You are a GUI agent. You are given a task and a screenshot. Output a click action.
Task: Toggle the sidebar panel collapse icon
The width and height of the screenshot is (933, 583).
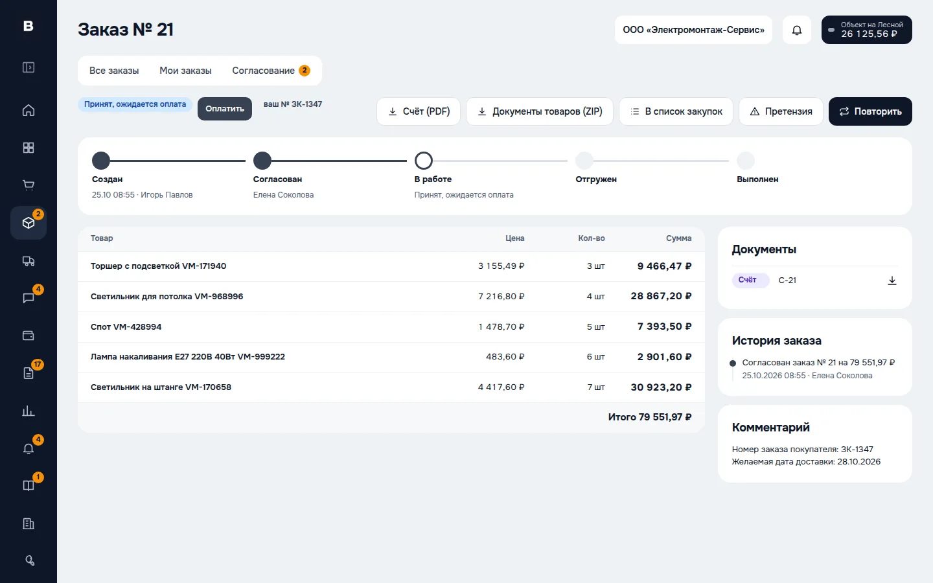[x=29, y=67]
